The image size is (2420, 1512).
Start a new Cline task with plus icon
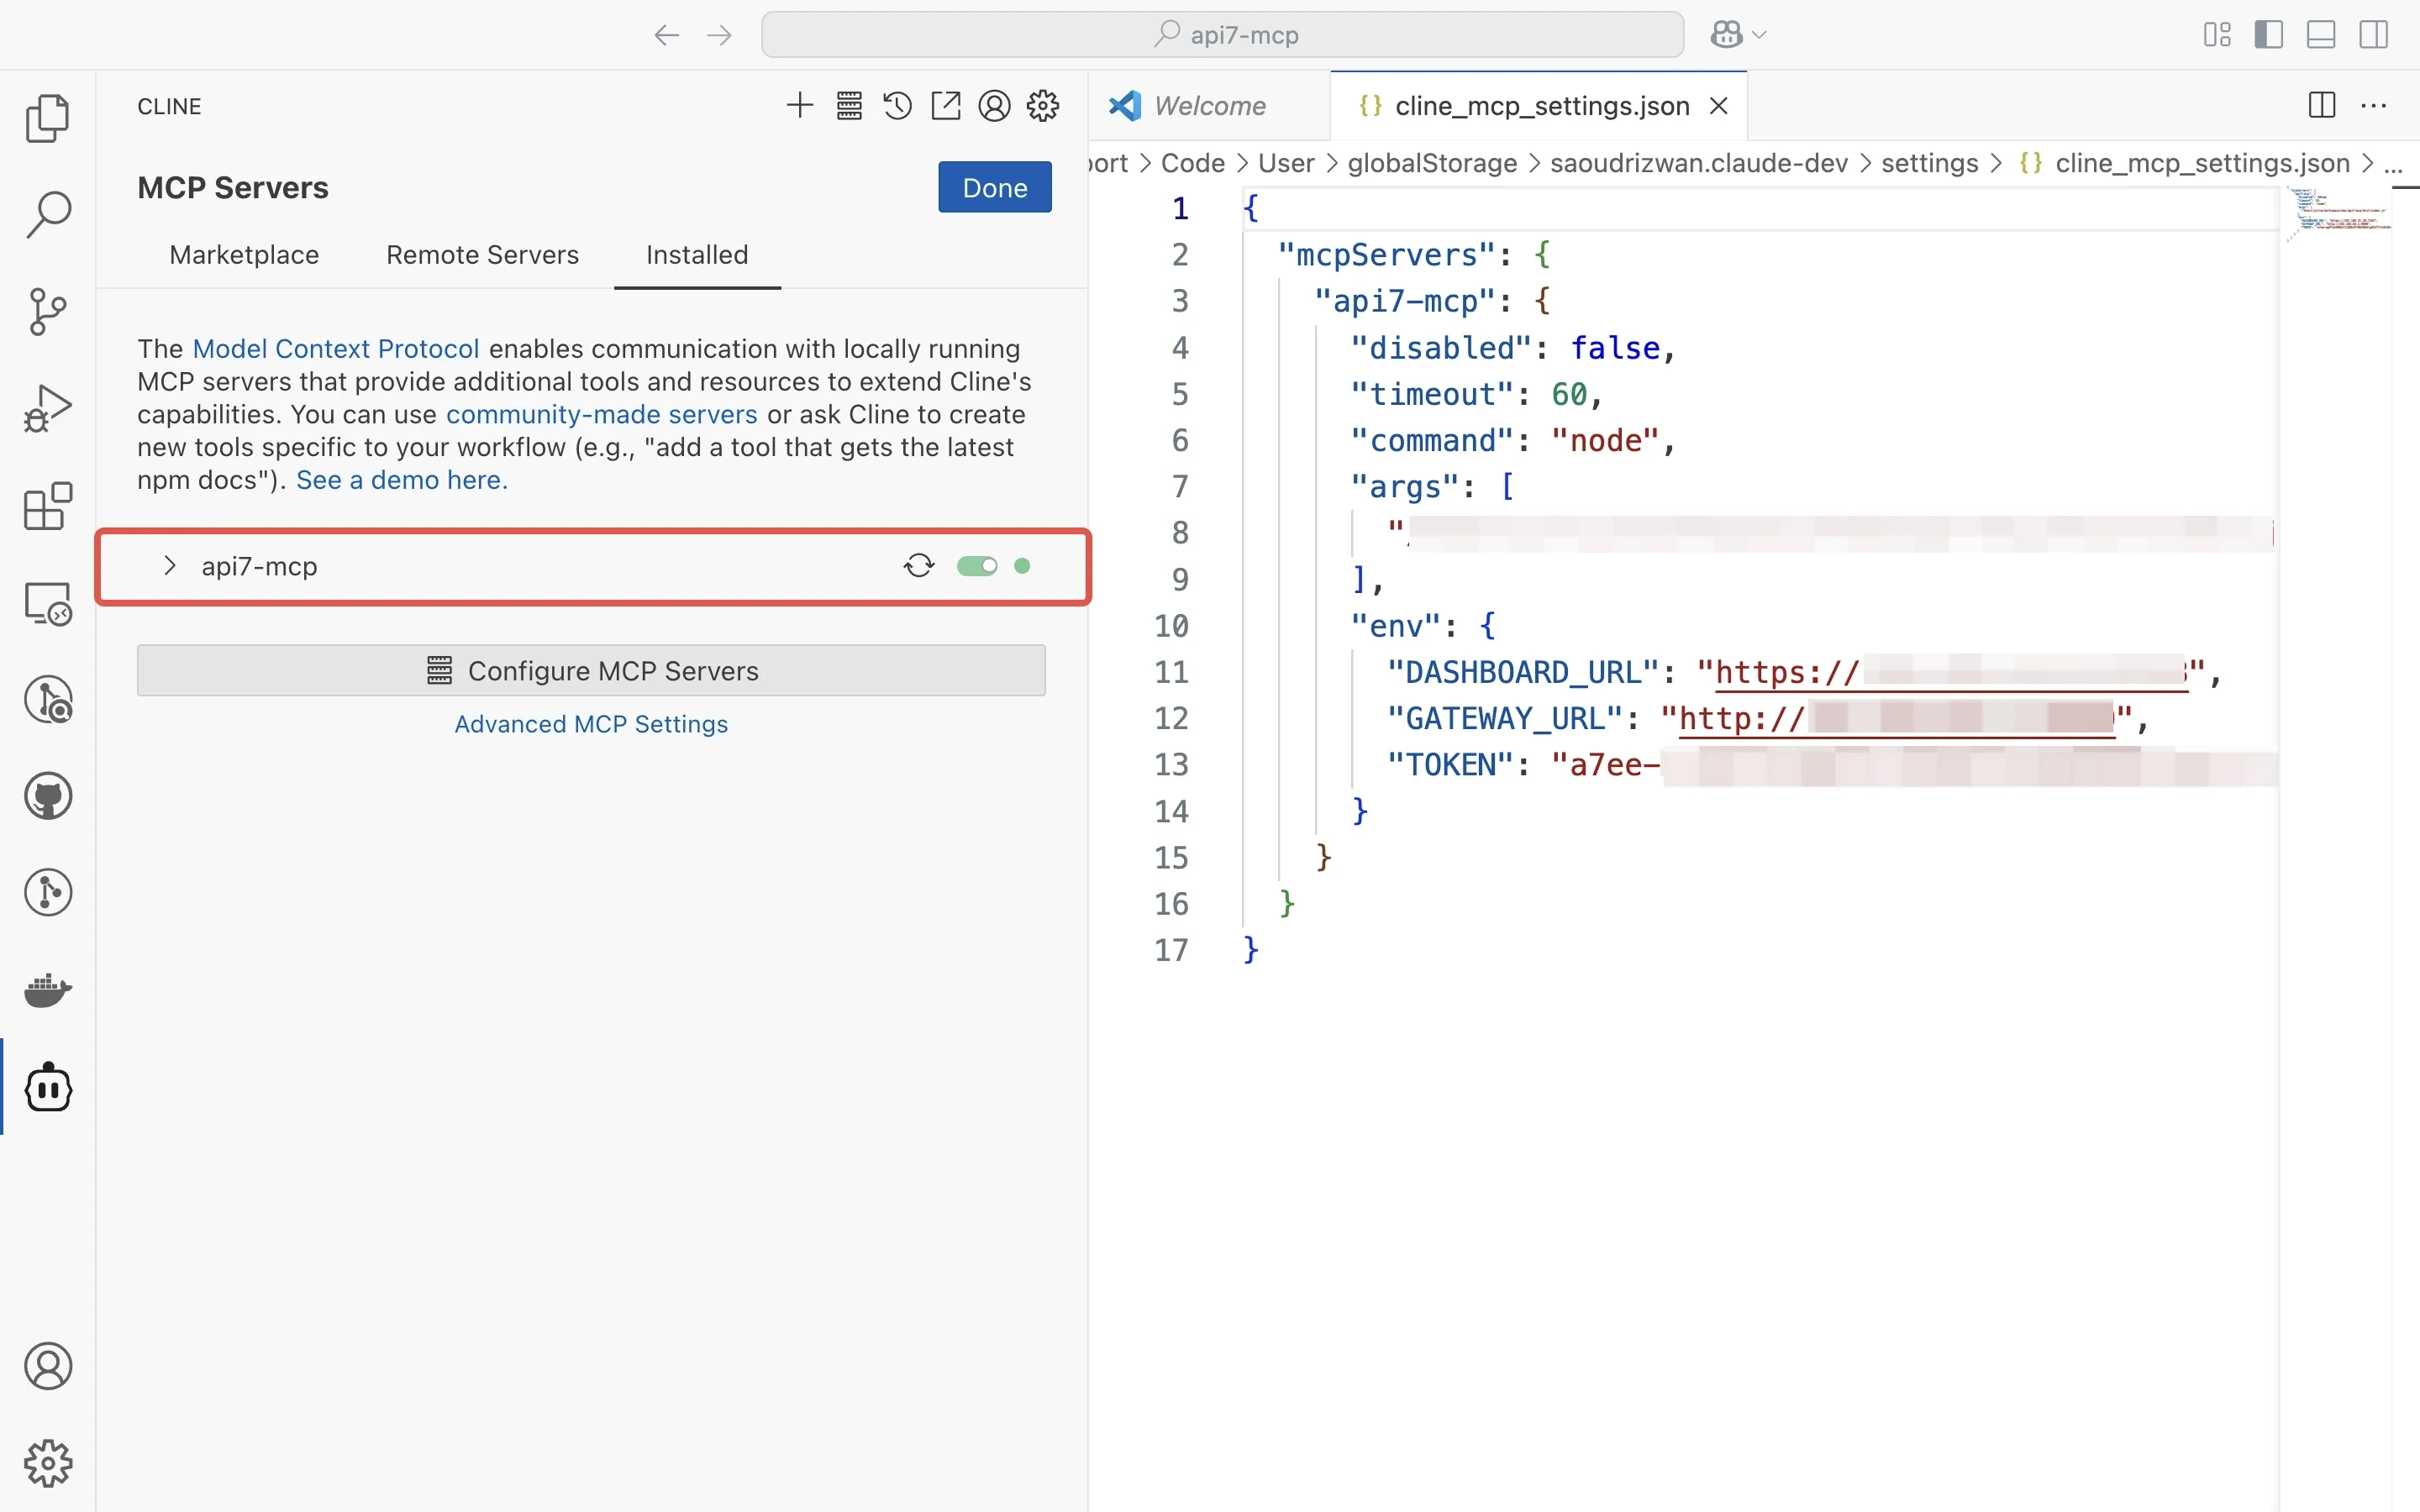point(800,105)
